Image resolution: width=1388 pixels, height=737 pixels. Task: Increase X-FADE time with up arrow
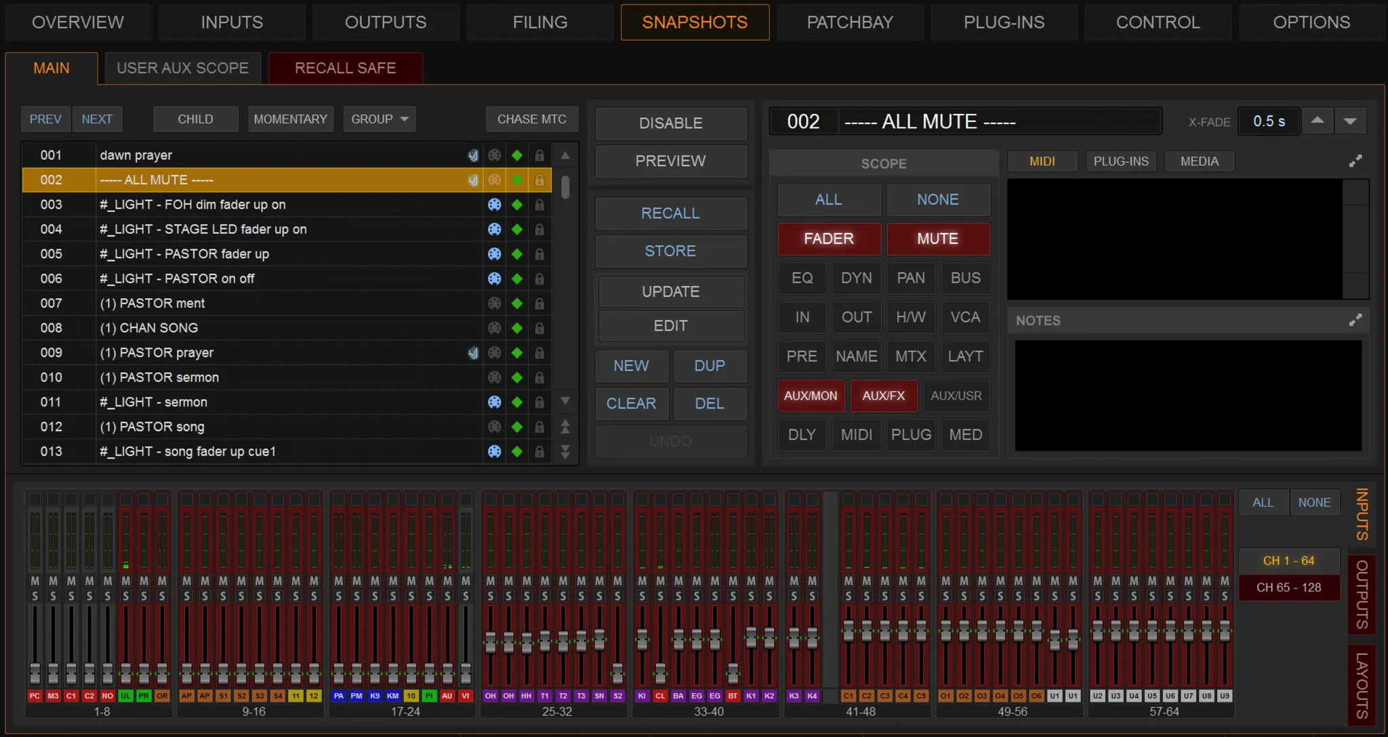[1317, 121]
